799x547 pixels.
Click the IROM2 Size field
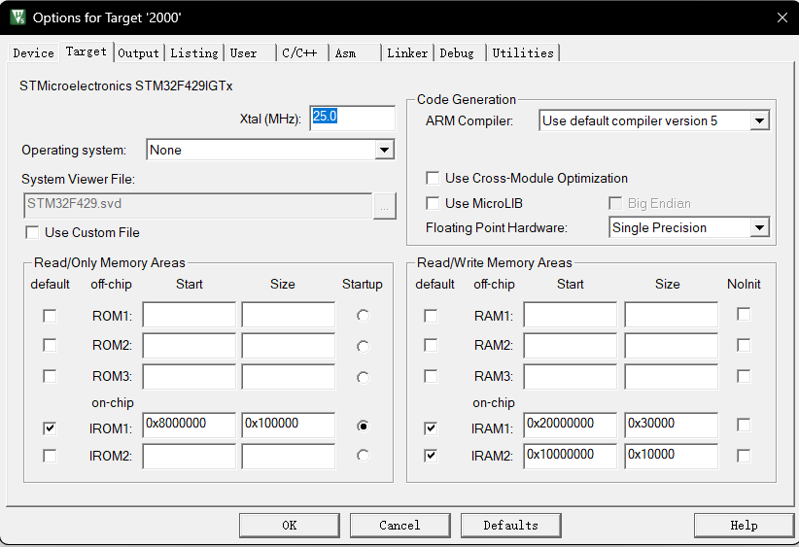pos(289,457)
